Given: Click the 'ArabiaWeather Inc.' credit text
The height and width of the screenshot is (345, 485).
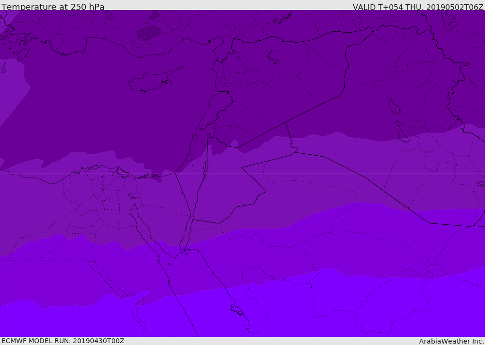Looking at the screenshot, I should click(x=451, y=341).
